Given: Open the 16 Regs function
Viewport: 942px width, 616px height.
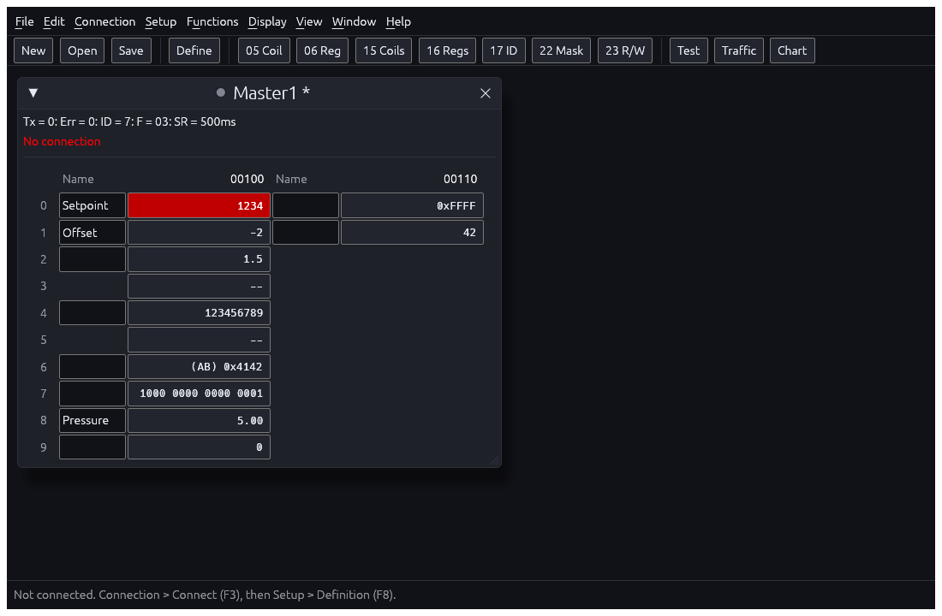Looking at the screenshot, I should [x=448, y=50].
